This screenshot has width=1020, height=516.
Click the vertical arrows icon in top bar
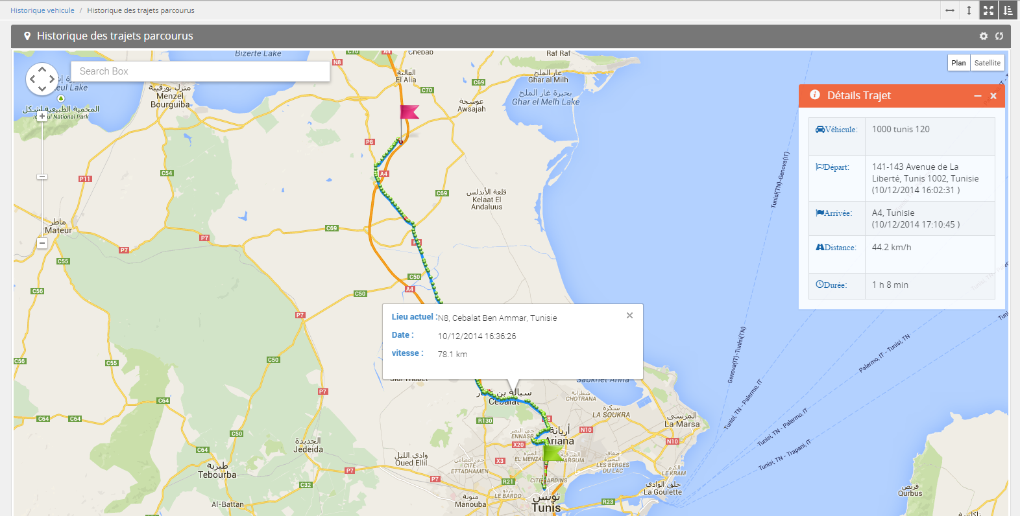click(969, 10)
